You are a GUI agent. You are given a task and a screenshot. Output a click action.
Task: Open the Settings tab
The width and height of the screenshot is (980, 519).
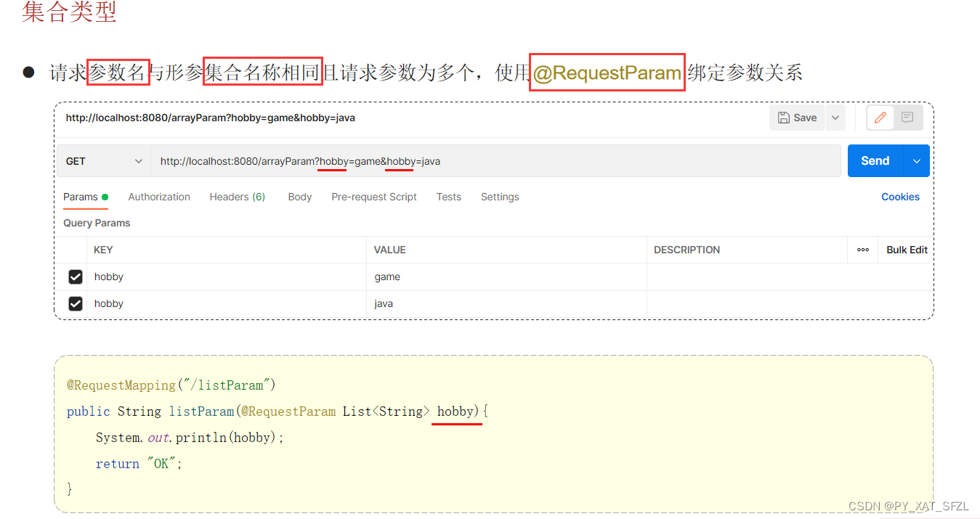[500, 197]
